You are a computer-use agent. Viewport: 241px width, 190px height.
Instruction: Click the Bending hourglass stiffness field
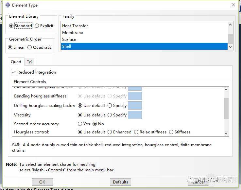point(135,96)
